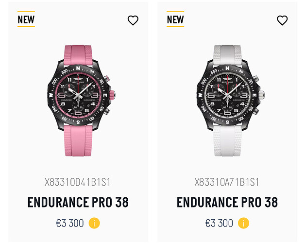Click the pink watch's black dial

pyautogui.click(x=78, y=95)
